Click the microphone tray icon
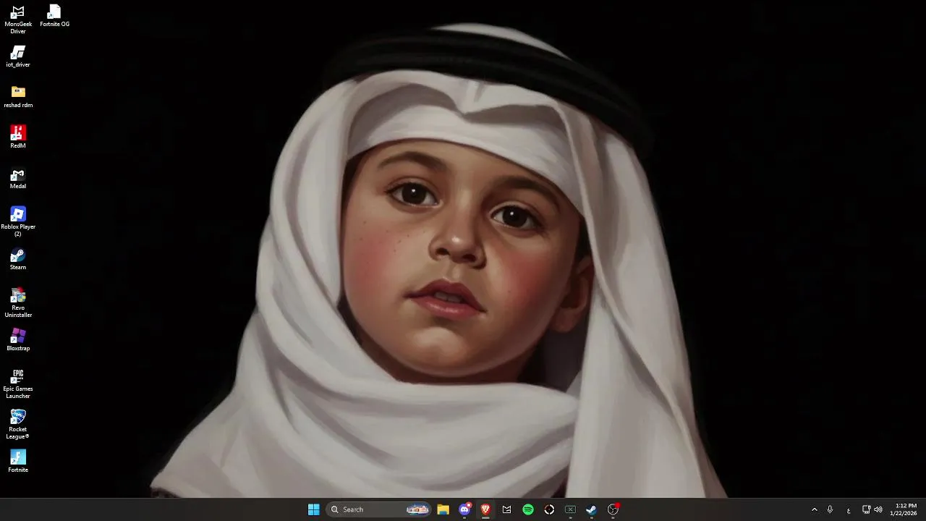The height and width of the screenshot is (521, 926). [x=830, y=509]
